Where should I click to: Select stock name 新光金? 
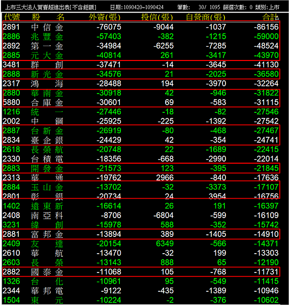47,74
